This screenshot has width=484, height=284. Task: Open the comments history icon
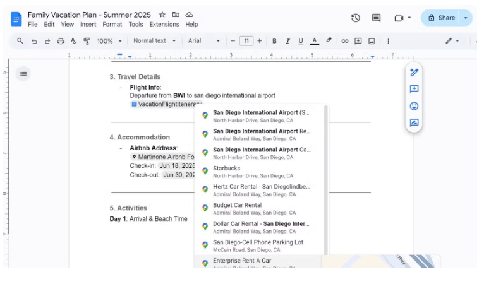(376, 18)
